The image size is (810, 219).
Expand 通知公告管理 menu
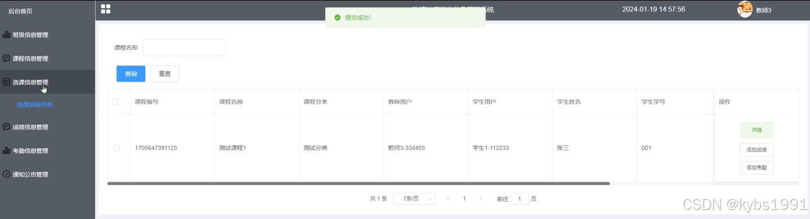(x=48, y=175)
